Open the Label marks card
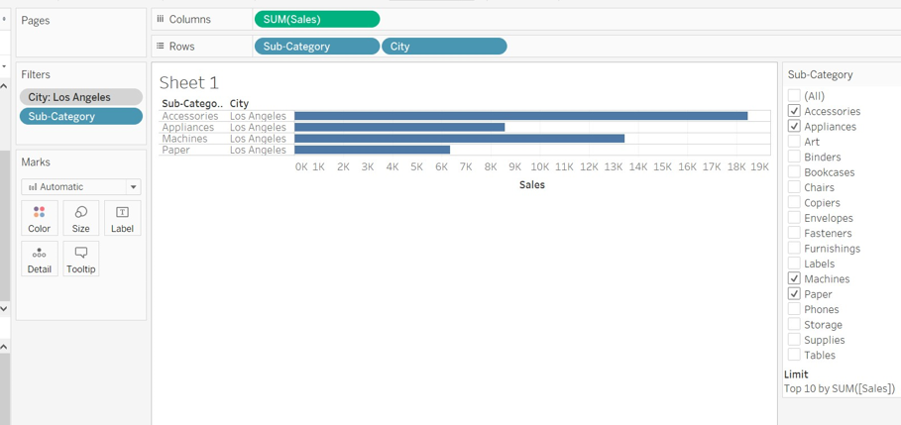The width and height of the screenshot is (901, 425). coord(122,218)
